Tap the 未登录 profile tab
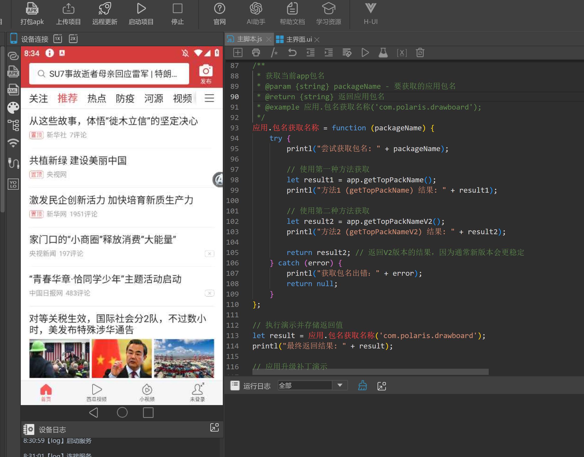This screenshot has height=457, width=584. (x=197, y=393)
